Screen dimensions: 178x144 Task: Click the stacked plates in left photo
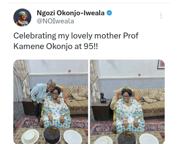(x=30, y=136)
